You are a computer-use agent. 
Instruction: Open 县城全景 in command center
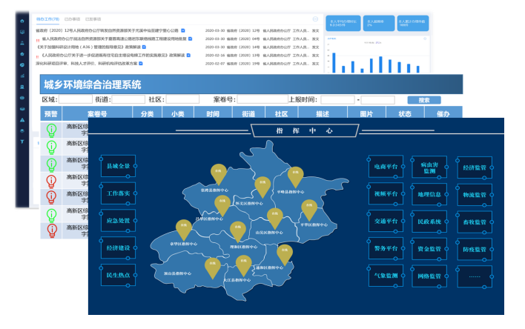[x=118, y=166]
